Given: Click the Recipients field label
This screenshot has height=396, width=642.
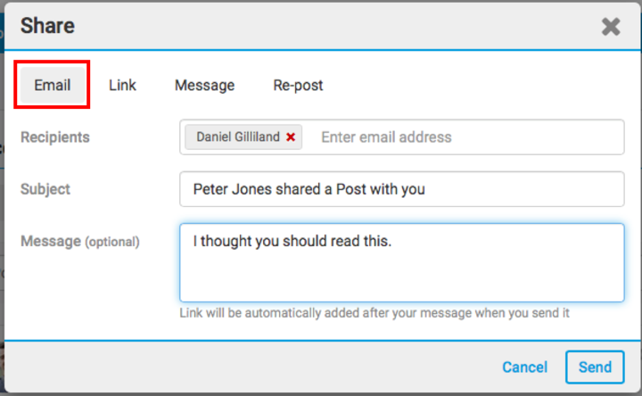Looking at the screenshot, I should click(55, 137).
